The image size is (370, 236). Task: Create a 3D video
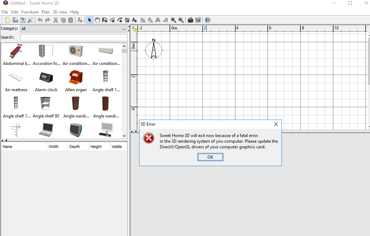pyautogui.click(x=198, y=20)
